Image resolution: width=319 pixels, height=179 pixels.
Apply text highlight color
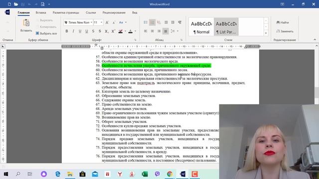121,31
